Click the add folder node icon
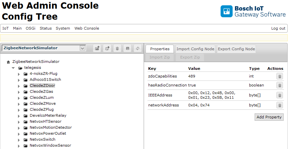 click(x=97, y=49)
